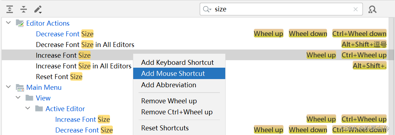Open Find Actions by Shortcut icon
Viewport: 395px width, 135px height.
pyautogui.click(x=372, y=10)
